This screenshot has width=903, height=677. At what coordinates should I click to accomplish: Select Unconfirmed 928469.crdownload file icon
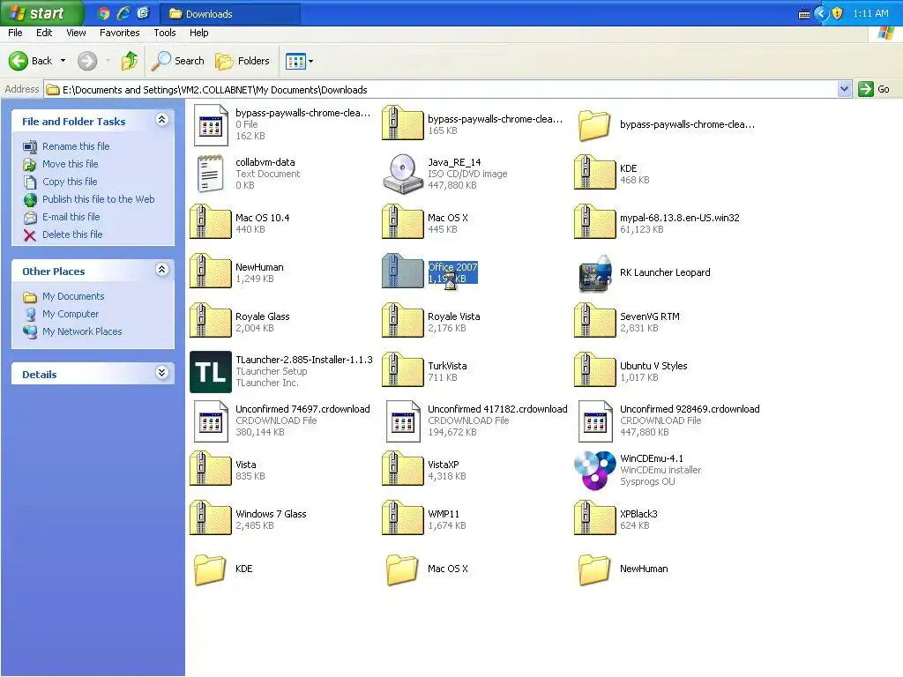pos(595,421)
